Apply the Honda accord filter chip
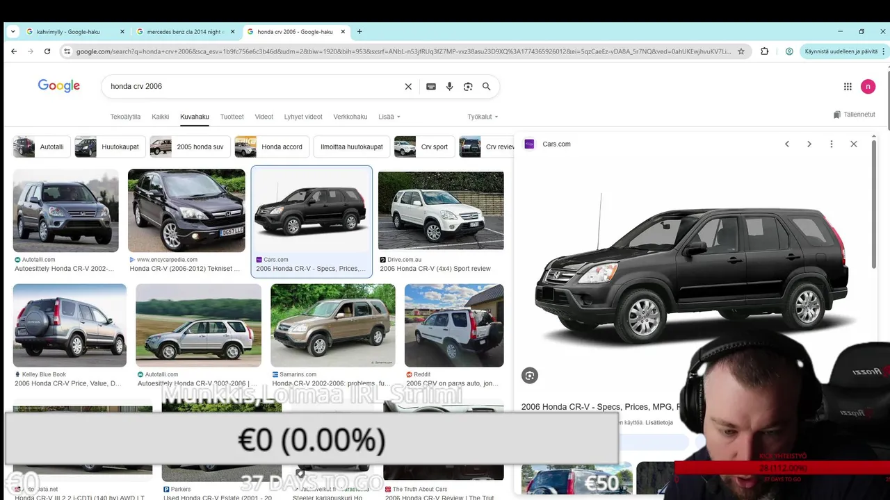The image size is (890, 500). coord(272,147)
